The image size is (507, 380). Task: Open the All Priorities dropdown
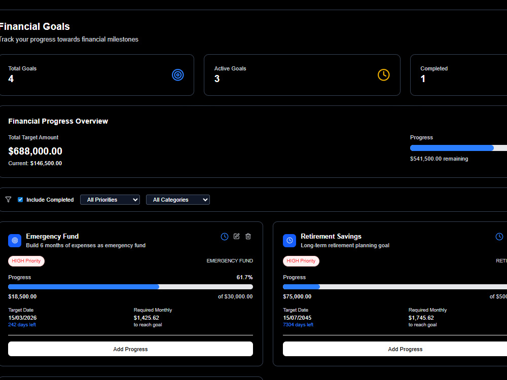click(x=110, y=200)
